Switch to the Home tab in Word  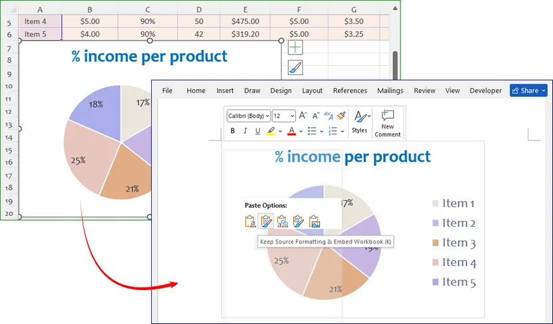pyautogui.click(x=196, y=90)
